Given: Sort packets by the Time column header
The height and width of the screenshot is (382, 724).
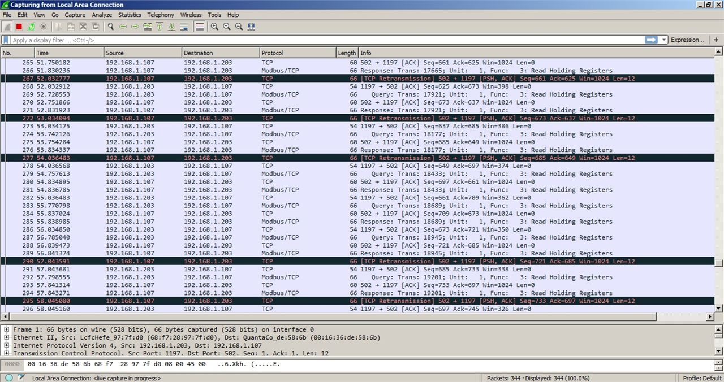Looking at the screenshot, I should pos(69,53).
